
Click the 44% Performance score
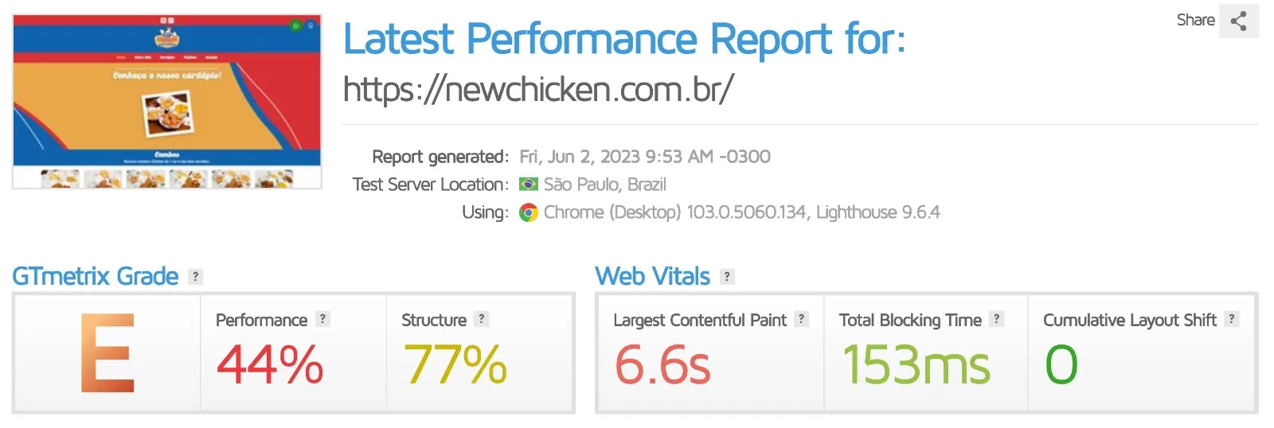point(270,364)
